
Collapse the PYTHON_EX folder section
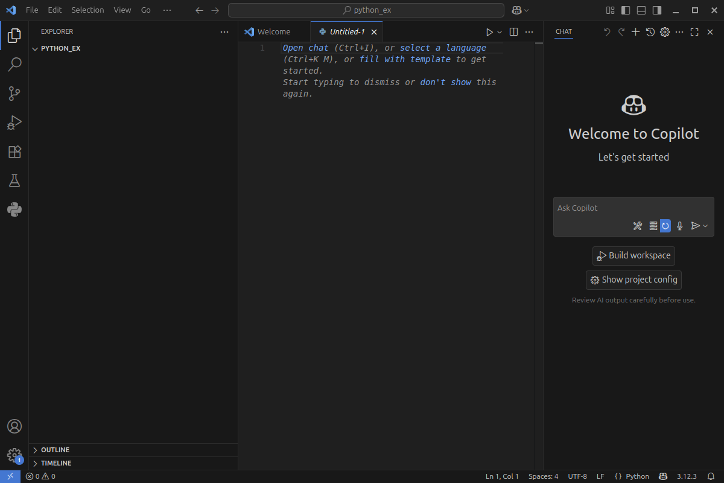[133, 48]
